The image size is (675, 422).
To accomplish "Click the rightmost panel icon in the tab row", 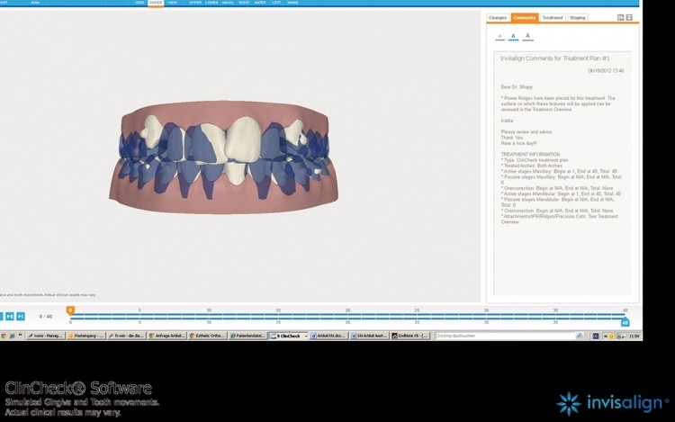I will [x=629, y=18].
